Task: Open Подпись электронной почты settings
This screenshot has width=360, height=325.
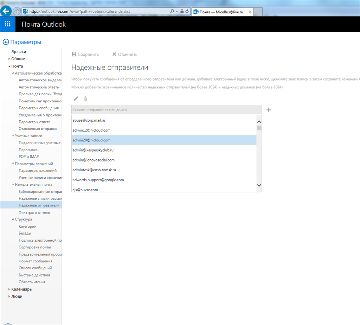Action: coord(40,240)
